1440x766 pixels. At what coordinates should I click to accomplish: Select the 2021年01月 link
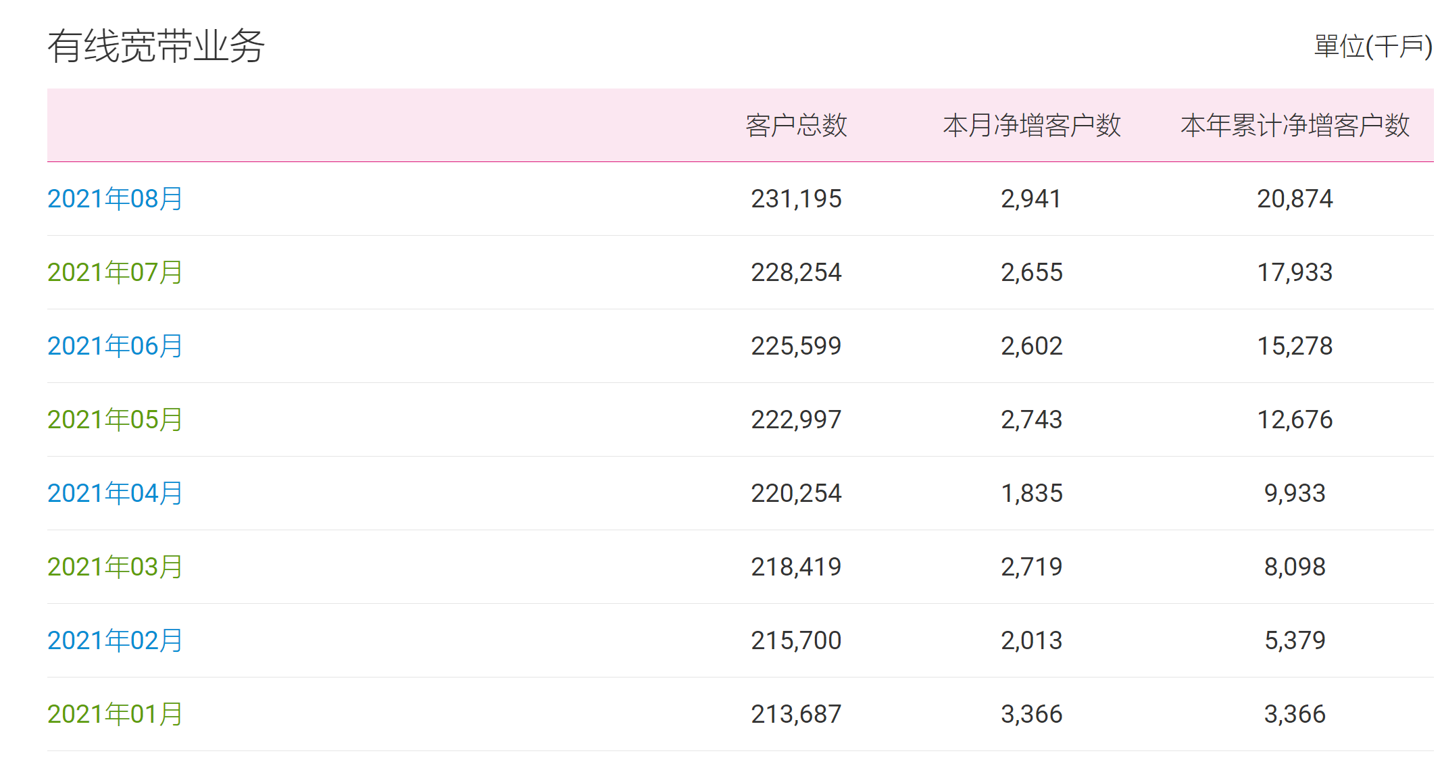click(115, 714)
